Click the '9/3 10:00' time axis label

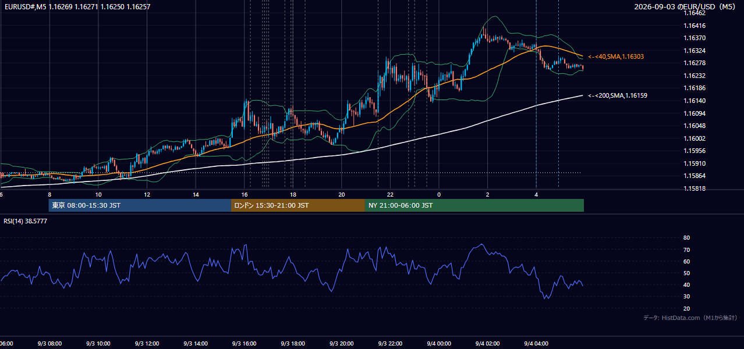tap(98, 343)
